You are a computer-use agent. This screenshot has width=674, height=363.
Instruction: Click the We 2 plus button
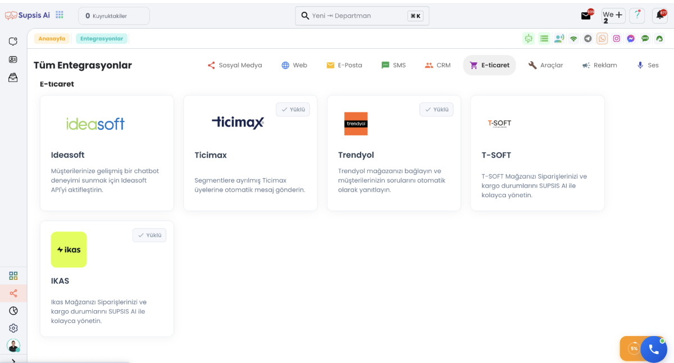tap(613, 15)
